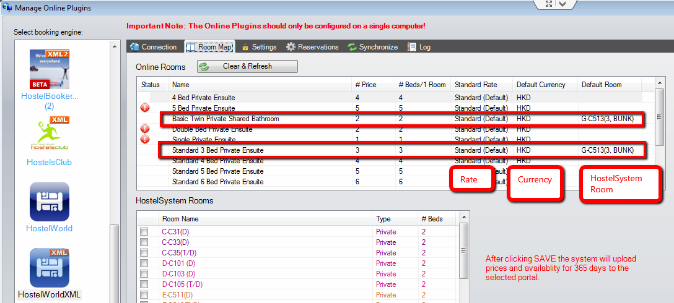Select the HostelWorldXML booking engine icon

(49, 268)
